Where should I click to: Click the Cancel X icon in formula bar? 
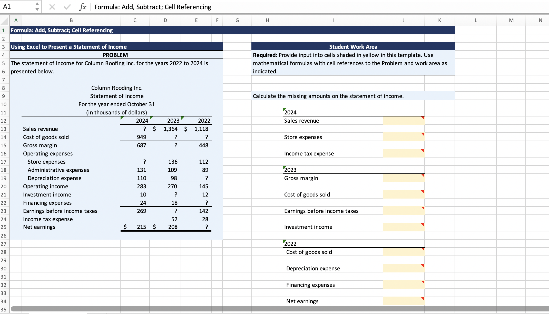point(52,7)
